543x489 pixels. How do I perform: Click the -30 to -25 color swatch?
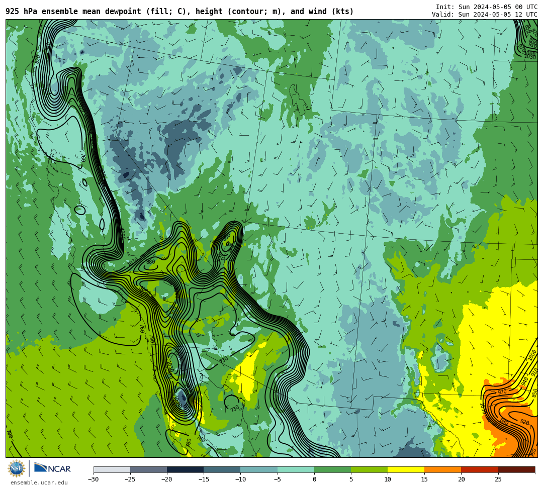[112, 469]
